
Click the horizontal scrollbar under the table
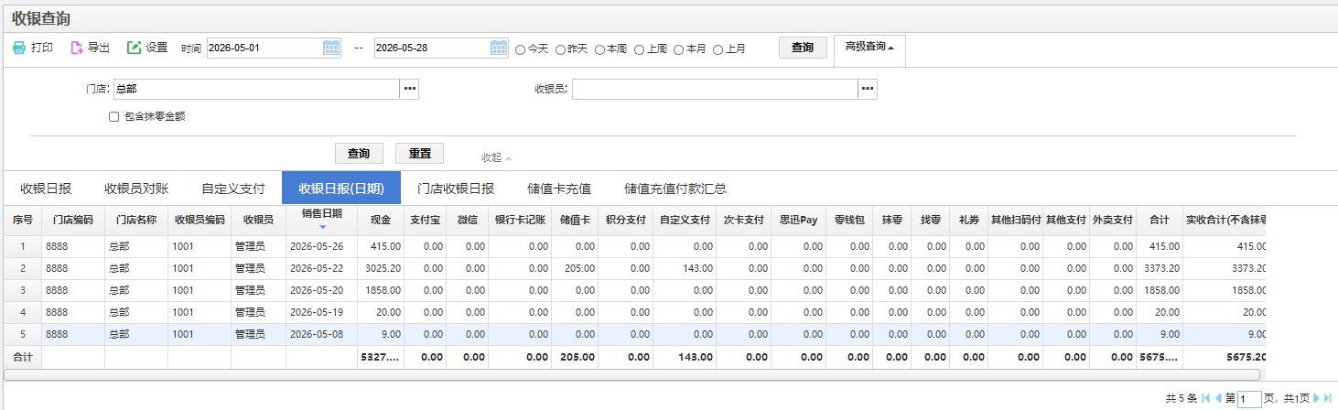(631, 373)
